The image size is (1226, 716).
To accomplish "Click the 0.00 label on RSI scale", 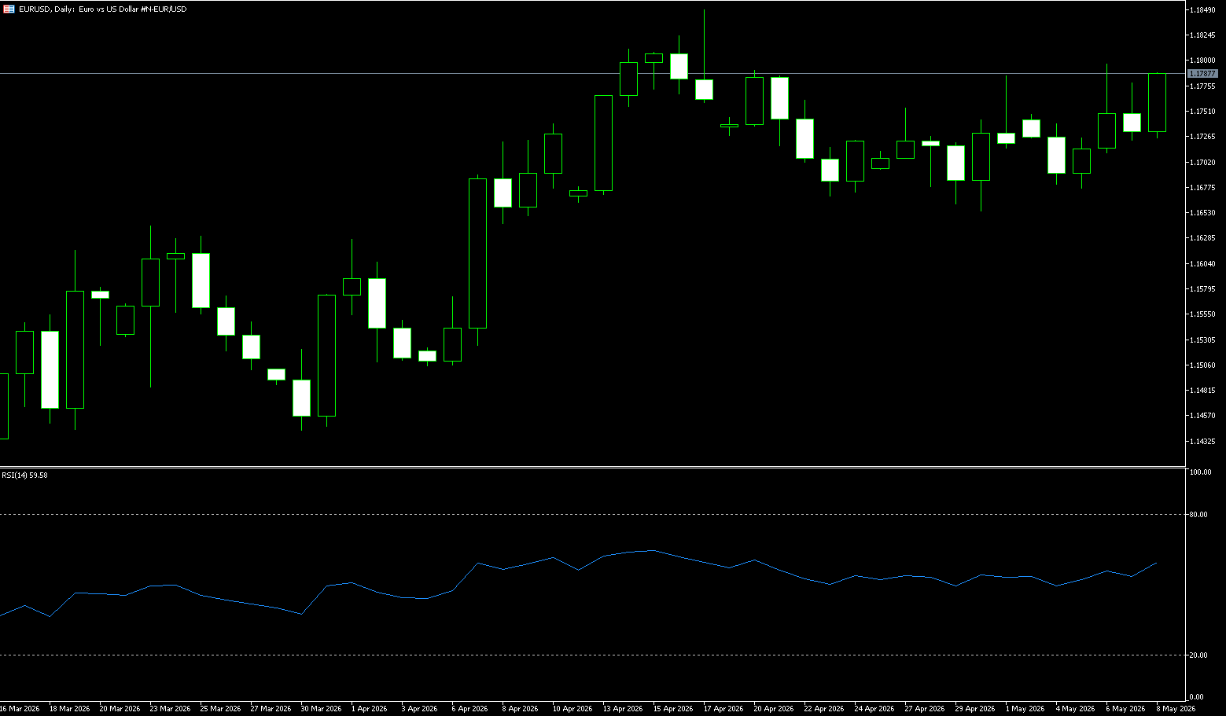I will tap(1198, 697).
